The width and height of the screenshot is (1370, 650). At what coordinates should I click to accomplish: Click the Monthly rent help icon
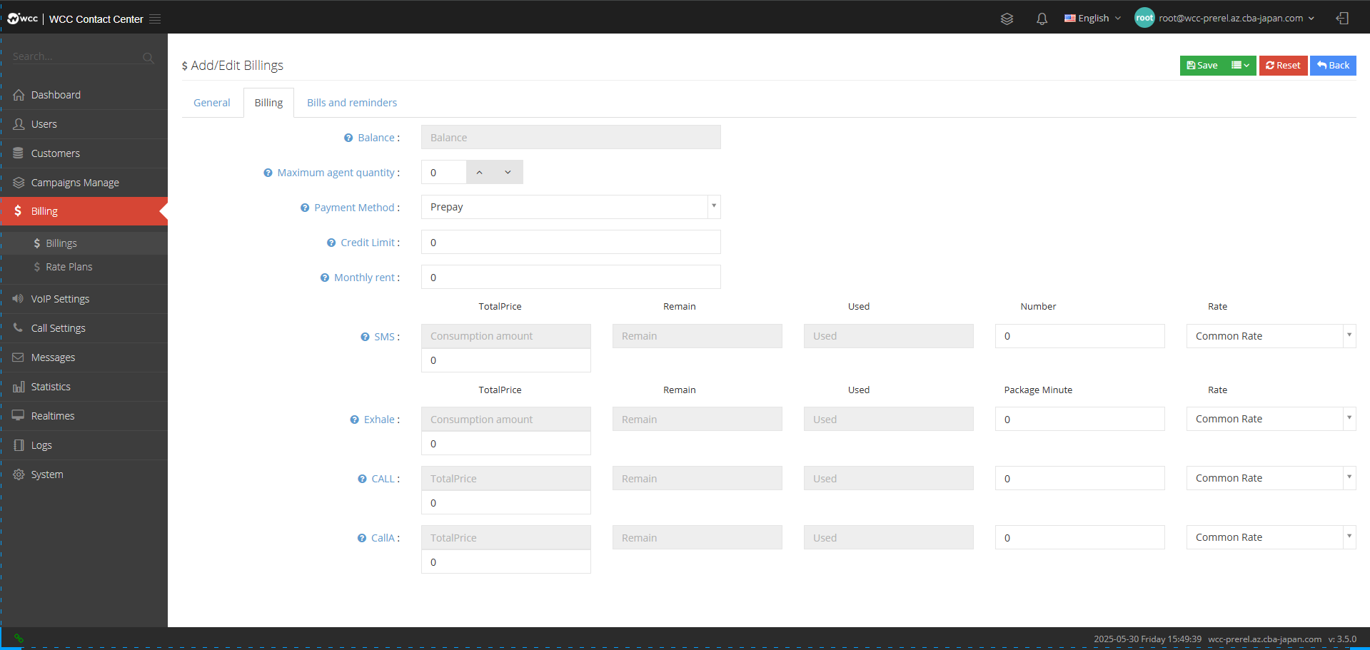coord(325,278)
